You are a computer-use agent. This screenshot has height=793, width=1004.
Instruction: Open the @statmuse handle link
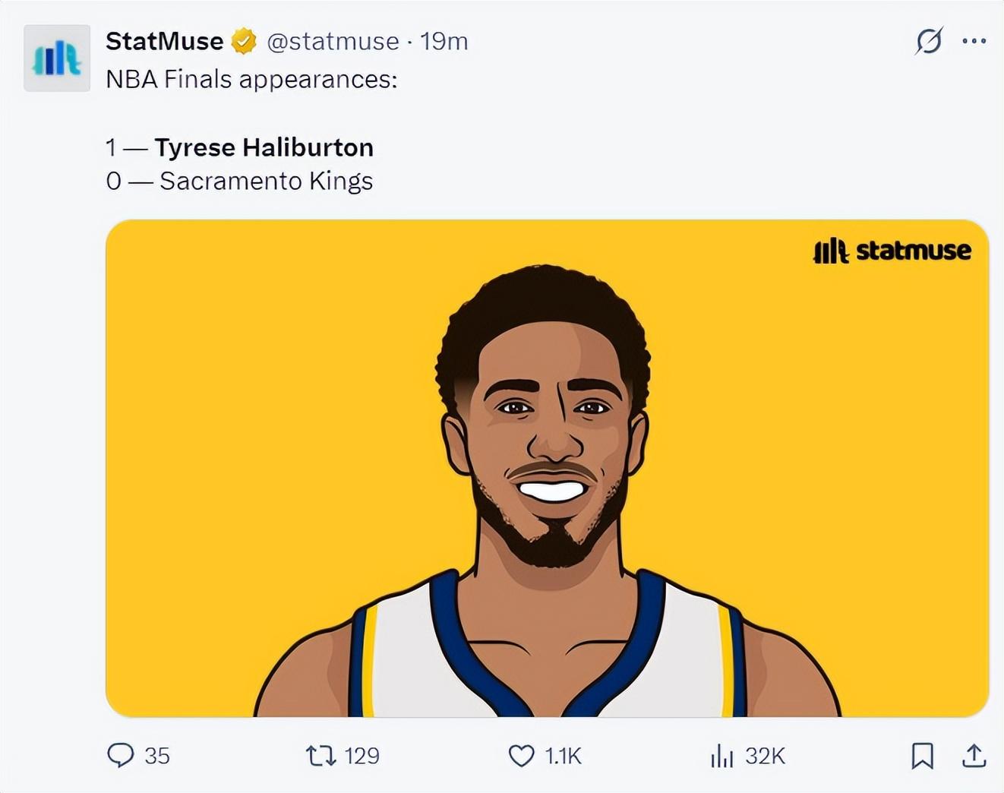(333, 41)
